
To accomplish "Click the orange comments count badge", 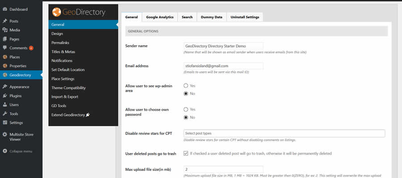I will 31,48.
